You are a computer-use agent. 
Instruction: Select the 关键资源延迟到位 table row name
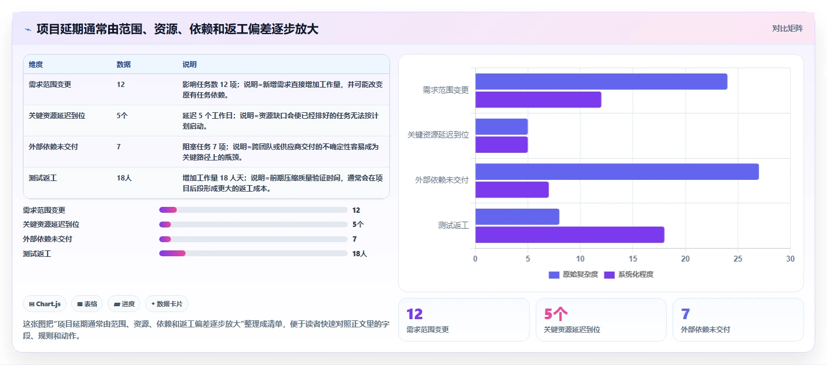tap(57, 116)
